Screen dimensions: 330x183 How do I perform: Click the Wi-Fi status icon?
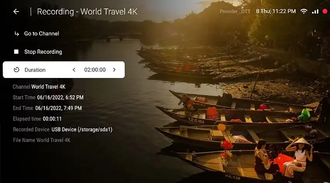tap(304, 11)
